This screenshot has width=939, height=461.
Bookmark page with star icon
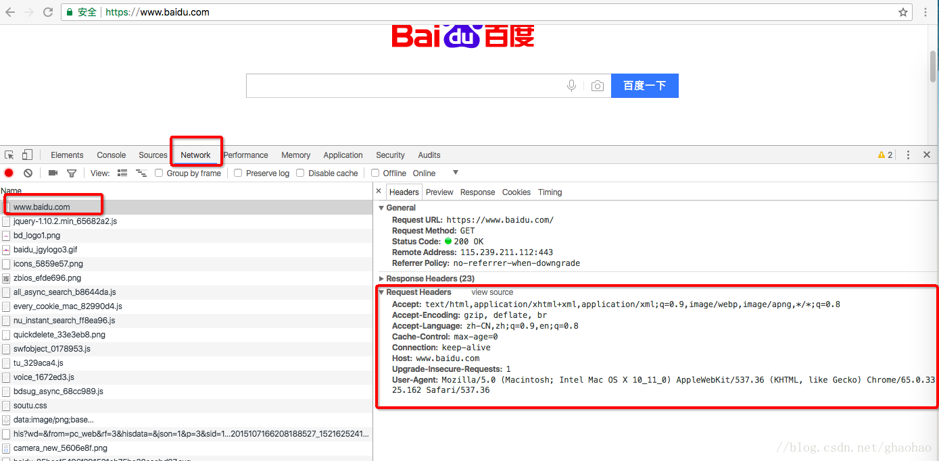(x=903, y=12)
